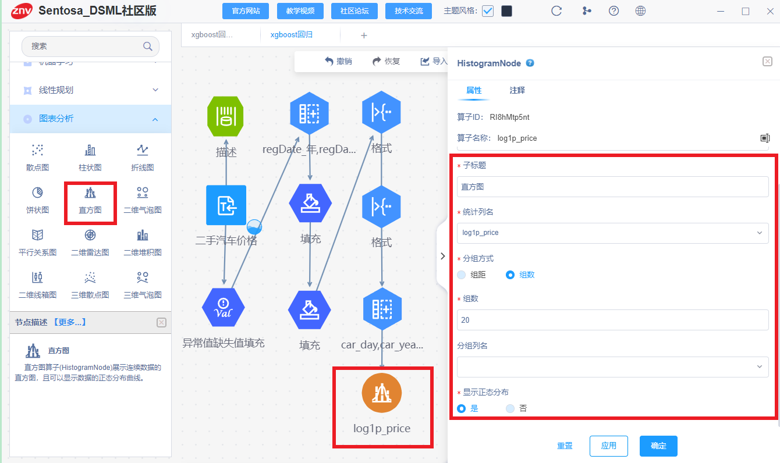
Task: Collapse the properties panel with side arrow
Action: click(x=442, y=256)
